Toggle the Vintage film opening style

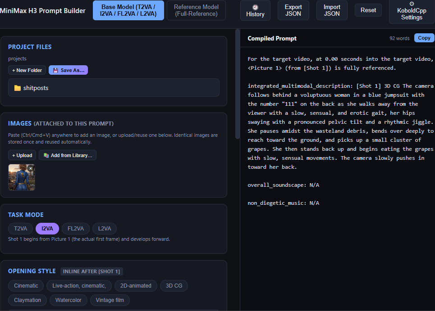[x=110, y=300]
